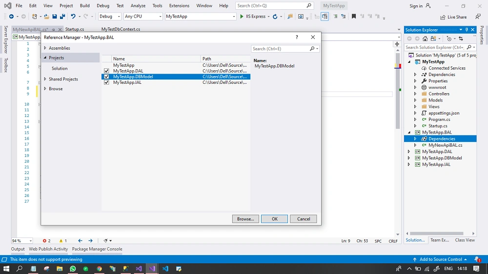Open Chrome from taskbar
488x274 pixels.
[x=99, y=269]
